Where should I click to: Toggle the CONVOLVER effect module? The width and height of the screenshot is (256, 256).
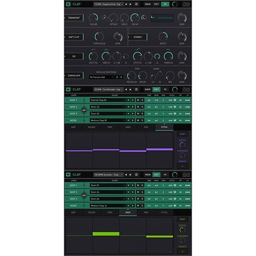click(74, 76)
